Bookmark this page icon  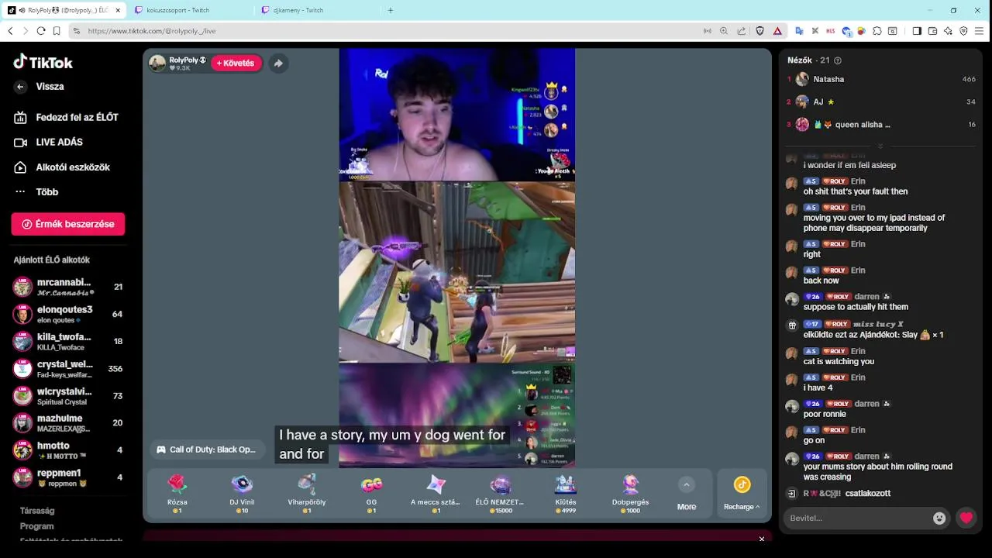tap(57, 31)
